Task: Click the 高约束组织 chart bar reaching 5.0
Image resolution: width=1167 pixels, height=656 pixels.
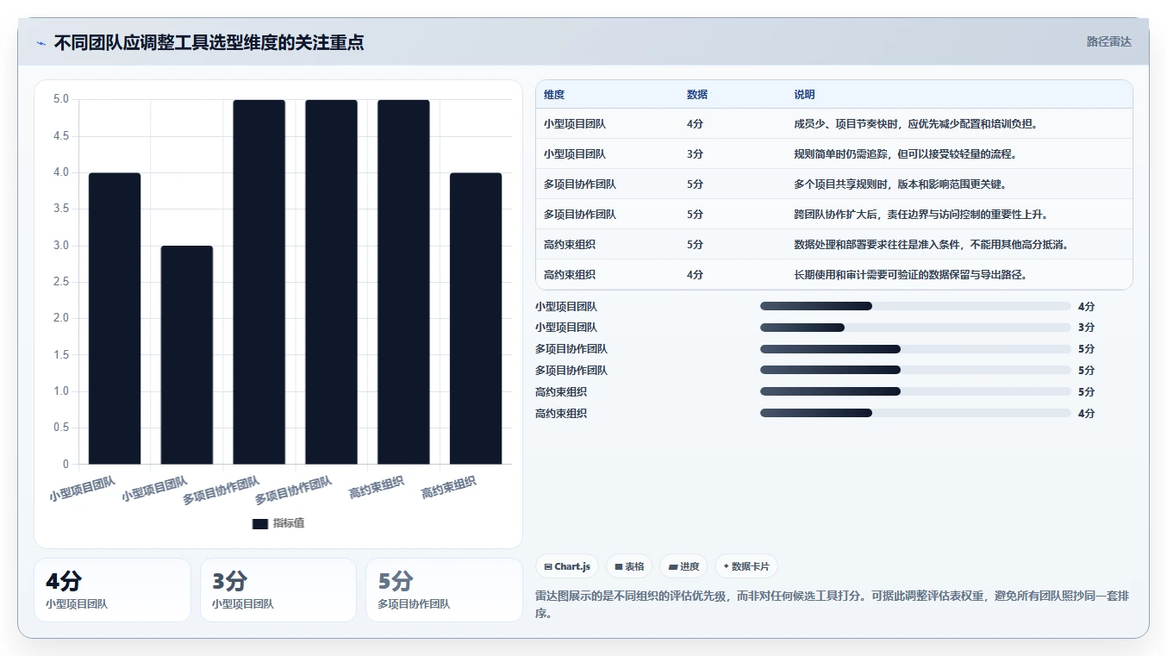Action: 403,282
